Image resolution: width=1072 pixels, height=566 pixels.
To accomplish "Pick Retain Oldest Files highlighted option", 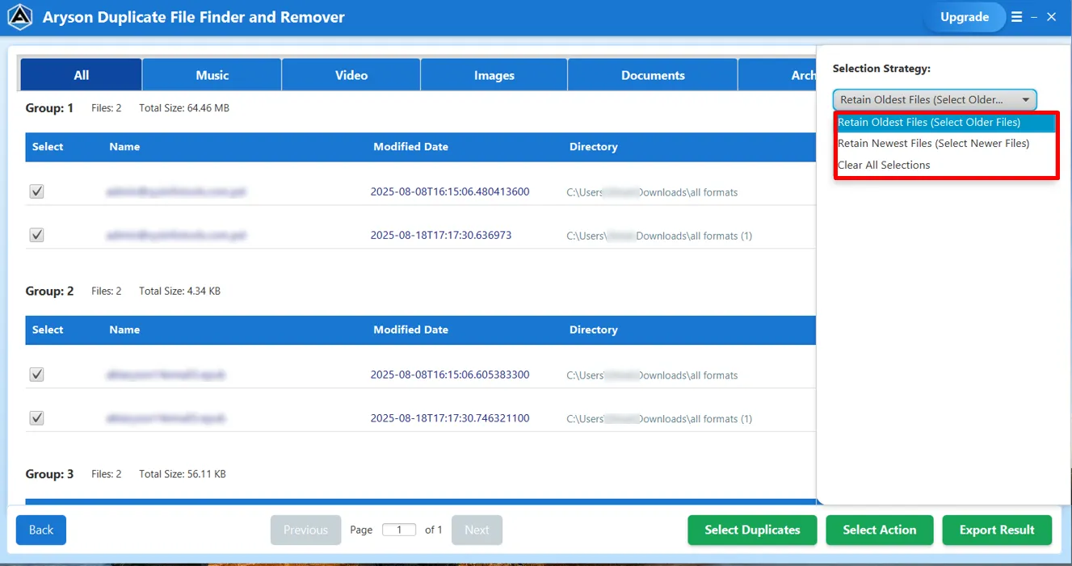I will [x=929, y=123].
